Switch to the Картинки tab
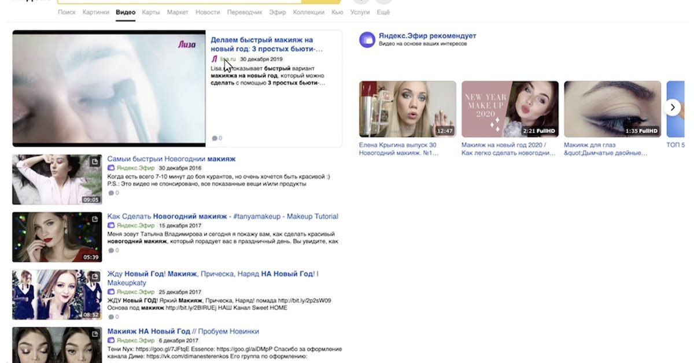The image size is (694, 363). 96,12
